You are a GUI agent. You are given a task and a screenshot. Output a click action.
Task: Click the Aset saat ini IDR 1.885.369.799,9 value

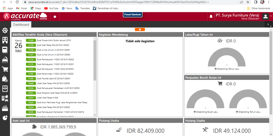tap(58, 127)
